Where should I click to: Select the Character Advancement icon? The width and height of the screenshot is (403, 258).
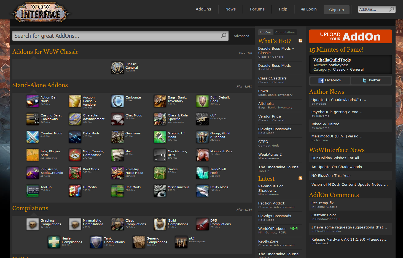(75, 119)
